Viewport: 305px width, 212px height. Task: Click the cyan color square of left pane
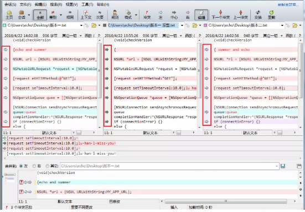pos(4,25)
